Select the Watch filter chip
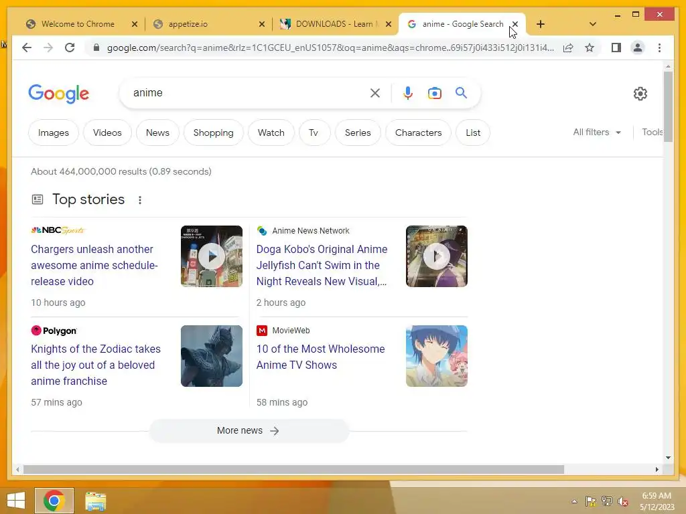686x514 pixels. point(271,133)
